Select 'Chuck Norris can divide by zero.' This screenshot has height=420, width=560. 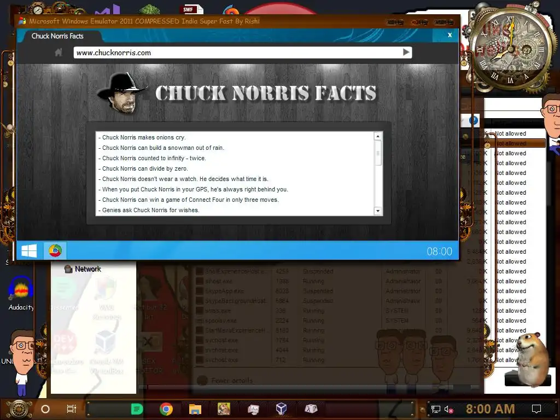pyautogui.click(x=143, y=168)
